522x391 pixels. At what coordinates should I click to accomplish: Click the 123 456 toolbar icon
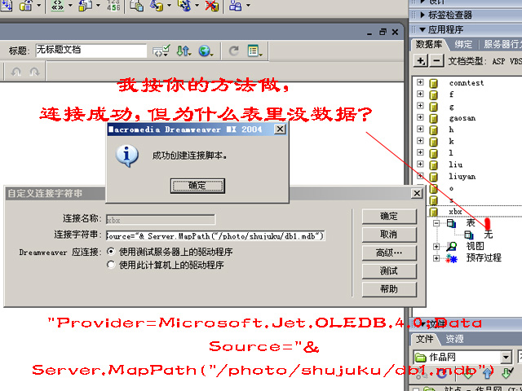pos(113,5)
